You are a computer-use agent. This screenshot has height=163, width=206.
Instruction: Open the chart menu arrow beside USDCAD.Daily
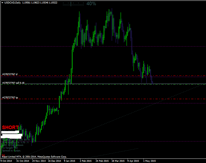click(2, 3)
